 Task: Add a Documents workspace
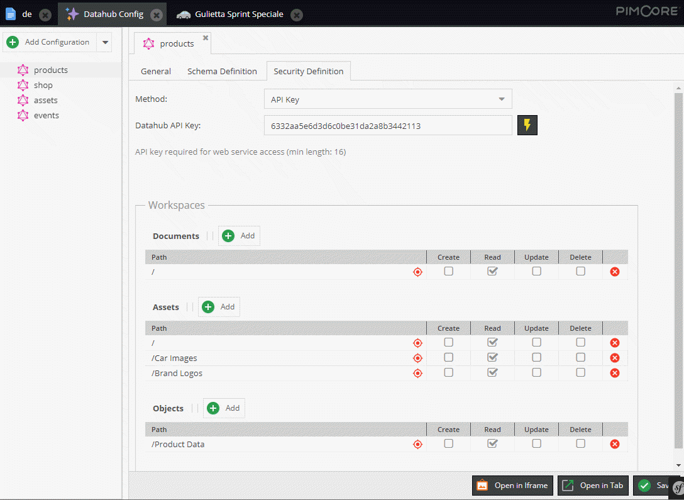point(239,236)
